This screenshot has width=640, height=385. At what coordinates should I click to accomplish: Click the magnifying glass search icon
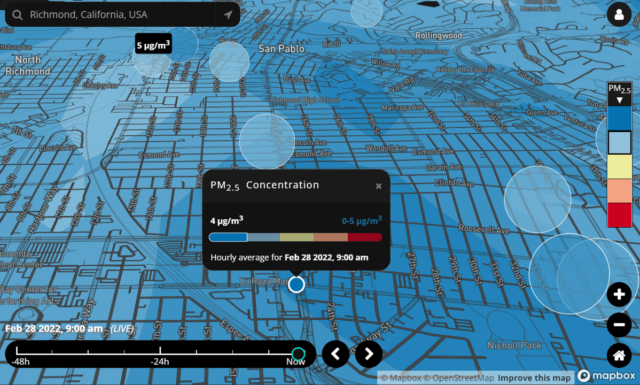pos(17,14)
